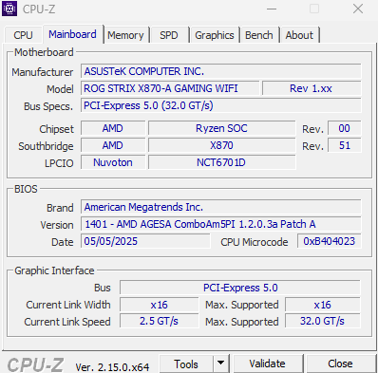Click the Current Link Speed value
Viewport: 378px width, 373px height.
click(160, 321)
